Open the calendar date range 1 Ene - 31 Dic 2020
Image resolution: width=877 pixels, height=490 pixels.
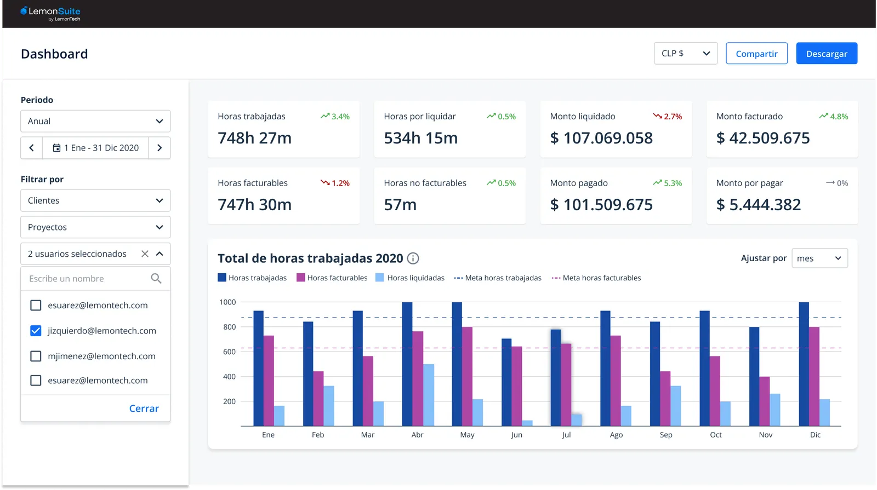click(x=96, y=148)
